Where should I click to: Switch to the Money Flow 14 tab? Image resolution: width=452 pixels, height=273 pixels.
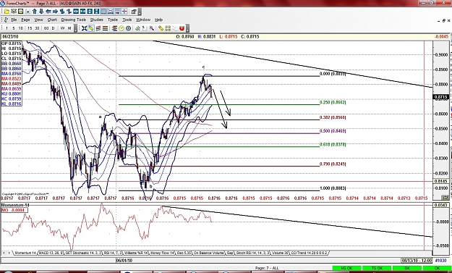(162, 253)
